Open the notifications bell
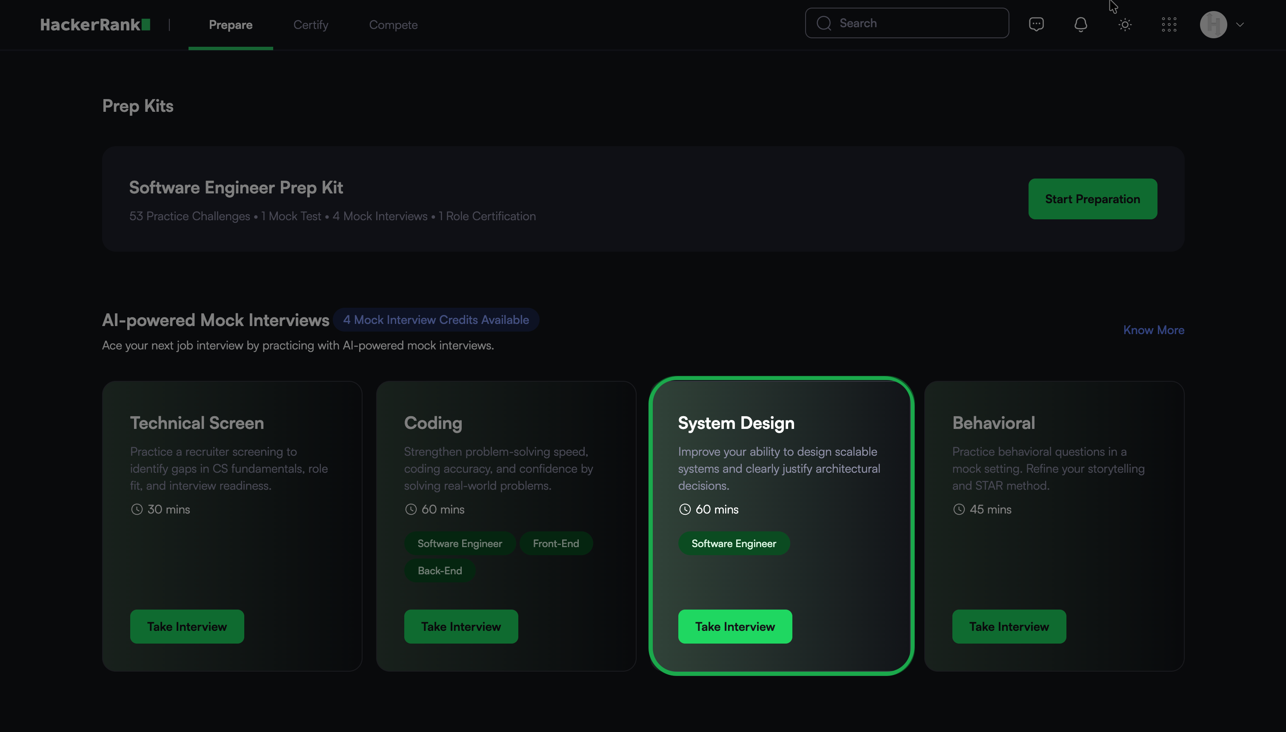Image resolution: width=1286 pixels, height=732 pixels. [x=1080, y=24]
